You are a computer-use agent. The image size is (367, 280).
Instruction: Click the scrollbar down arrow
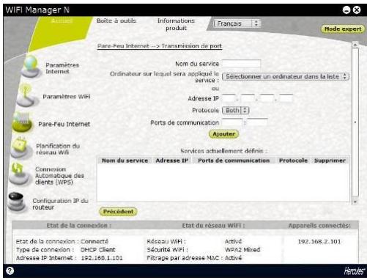[355, 202]
